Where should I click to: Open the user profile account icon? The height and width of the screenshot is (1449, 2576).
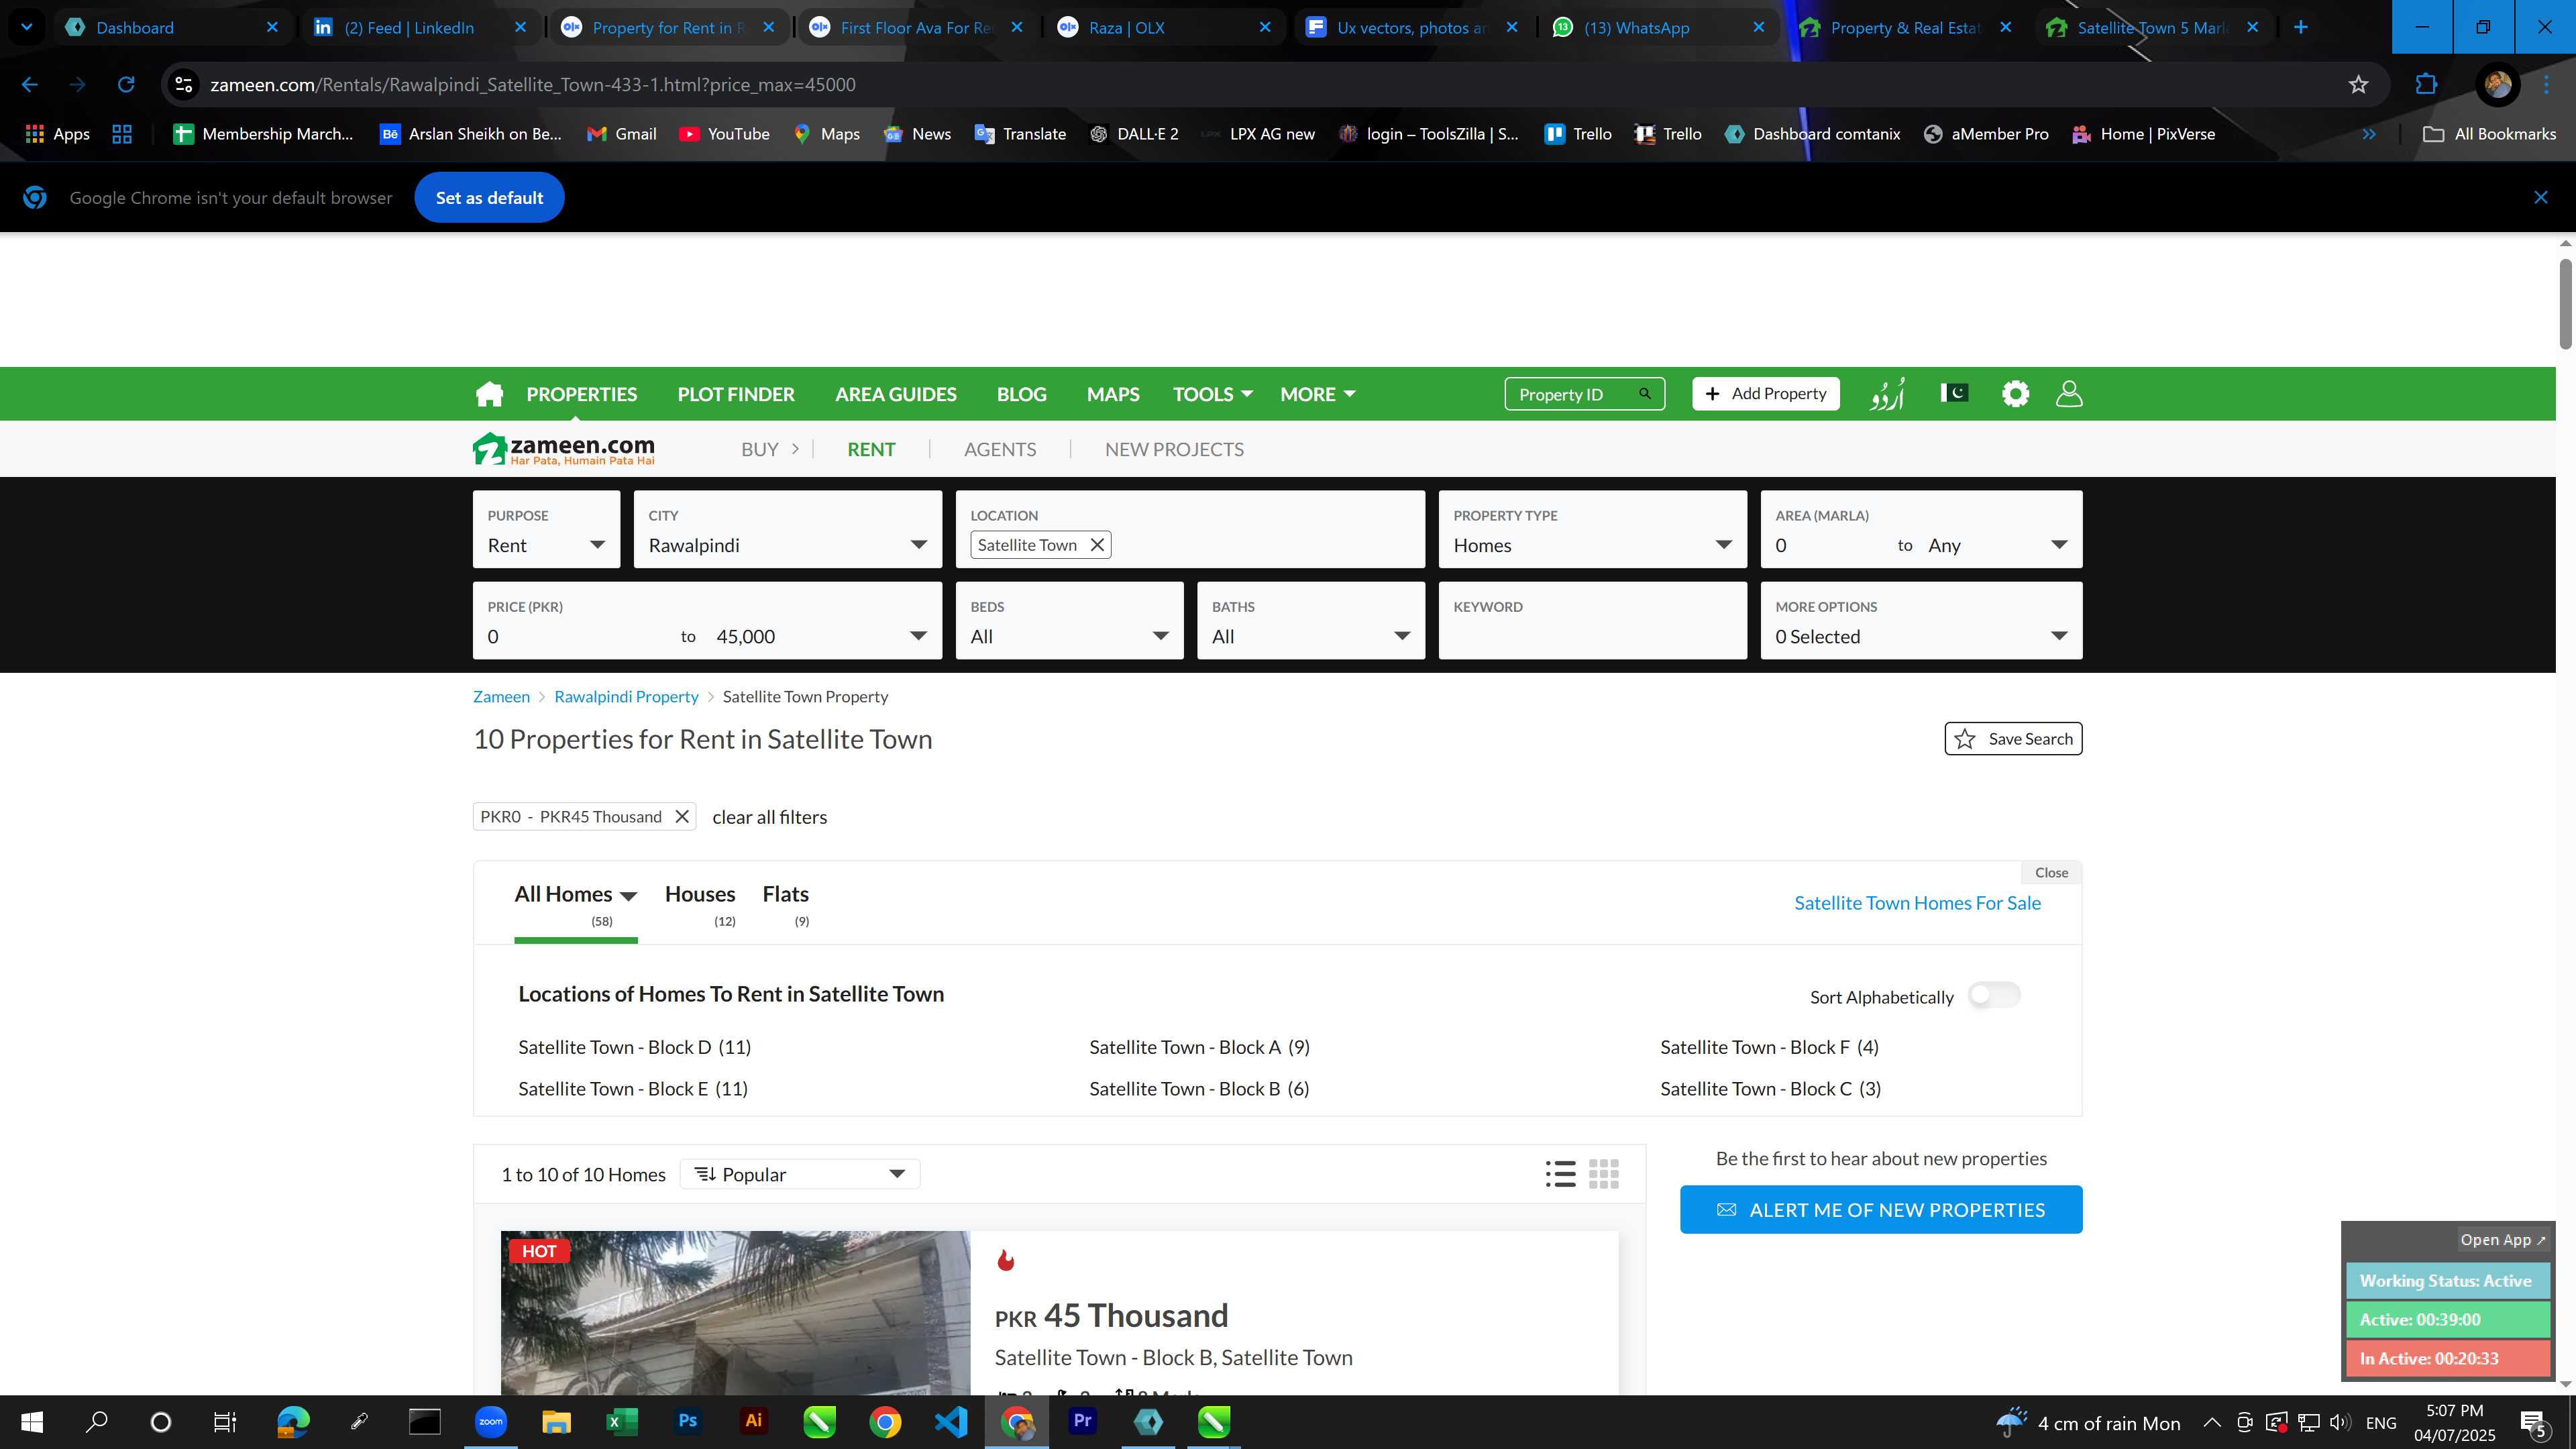pos(2069,394)
